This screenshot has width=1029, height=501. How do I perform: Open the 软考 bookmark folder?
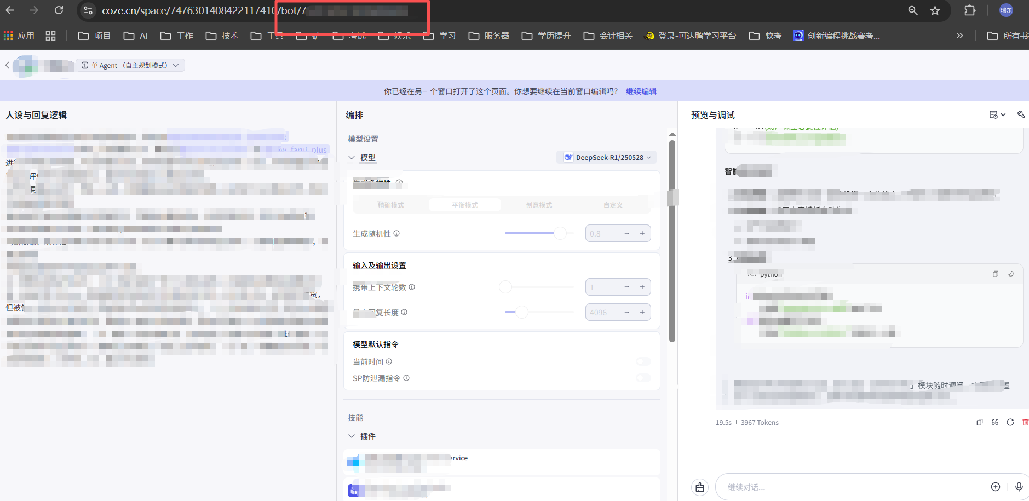click(x=765, y=36)
